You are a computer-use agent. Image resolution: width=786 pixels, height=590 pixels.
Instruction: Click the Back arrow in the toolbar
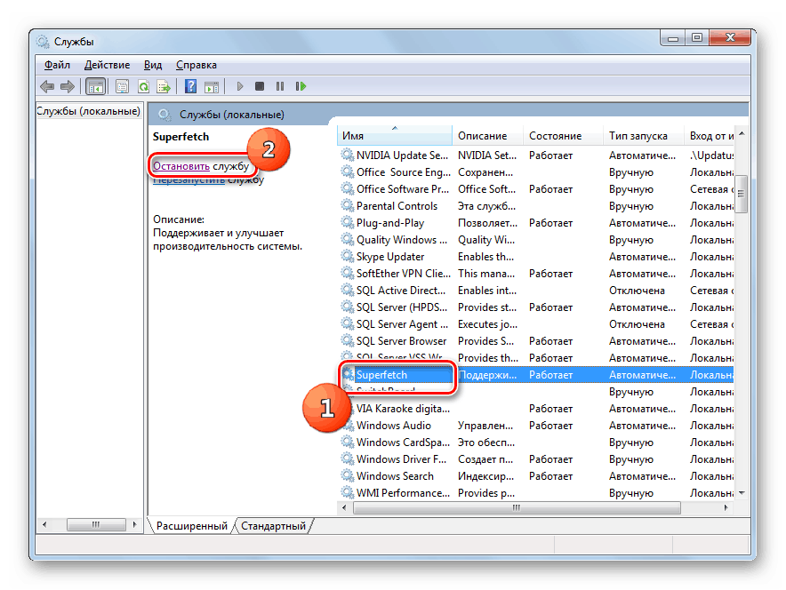pos(47,87)
